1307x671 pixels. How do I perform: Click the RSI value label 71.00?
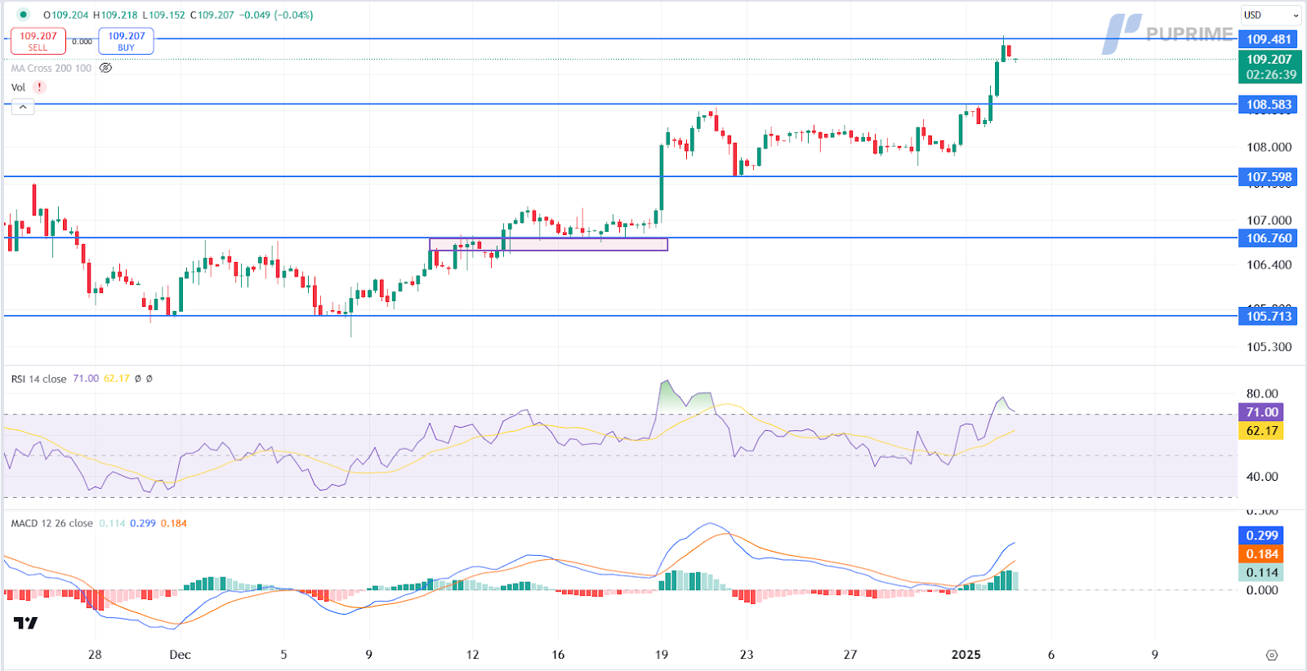click(1262, 412)
